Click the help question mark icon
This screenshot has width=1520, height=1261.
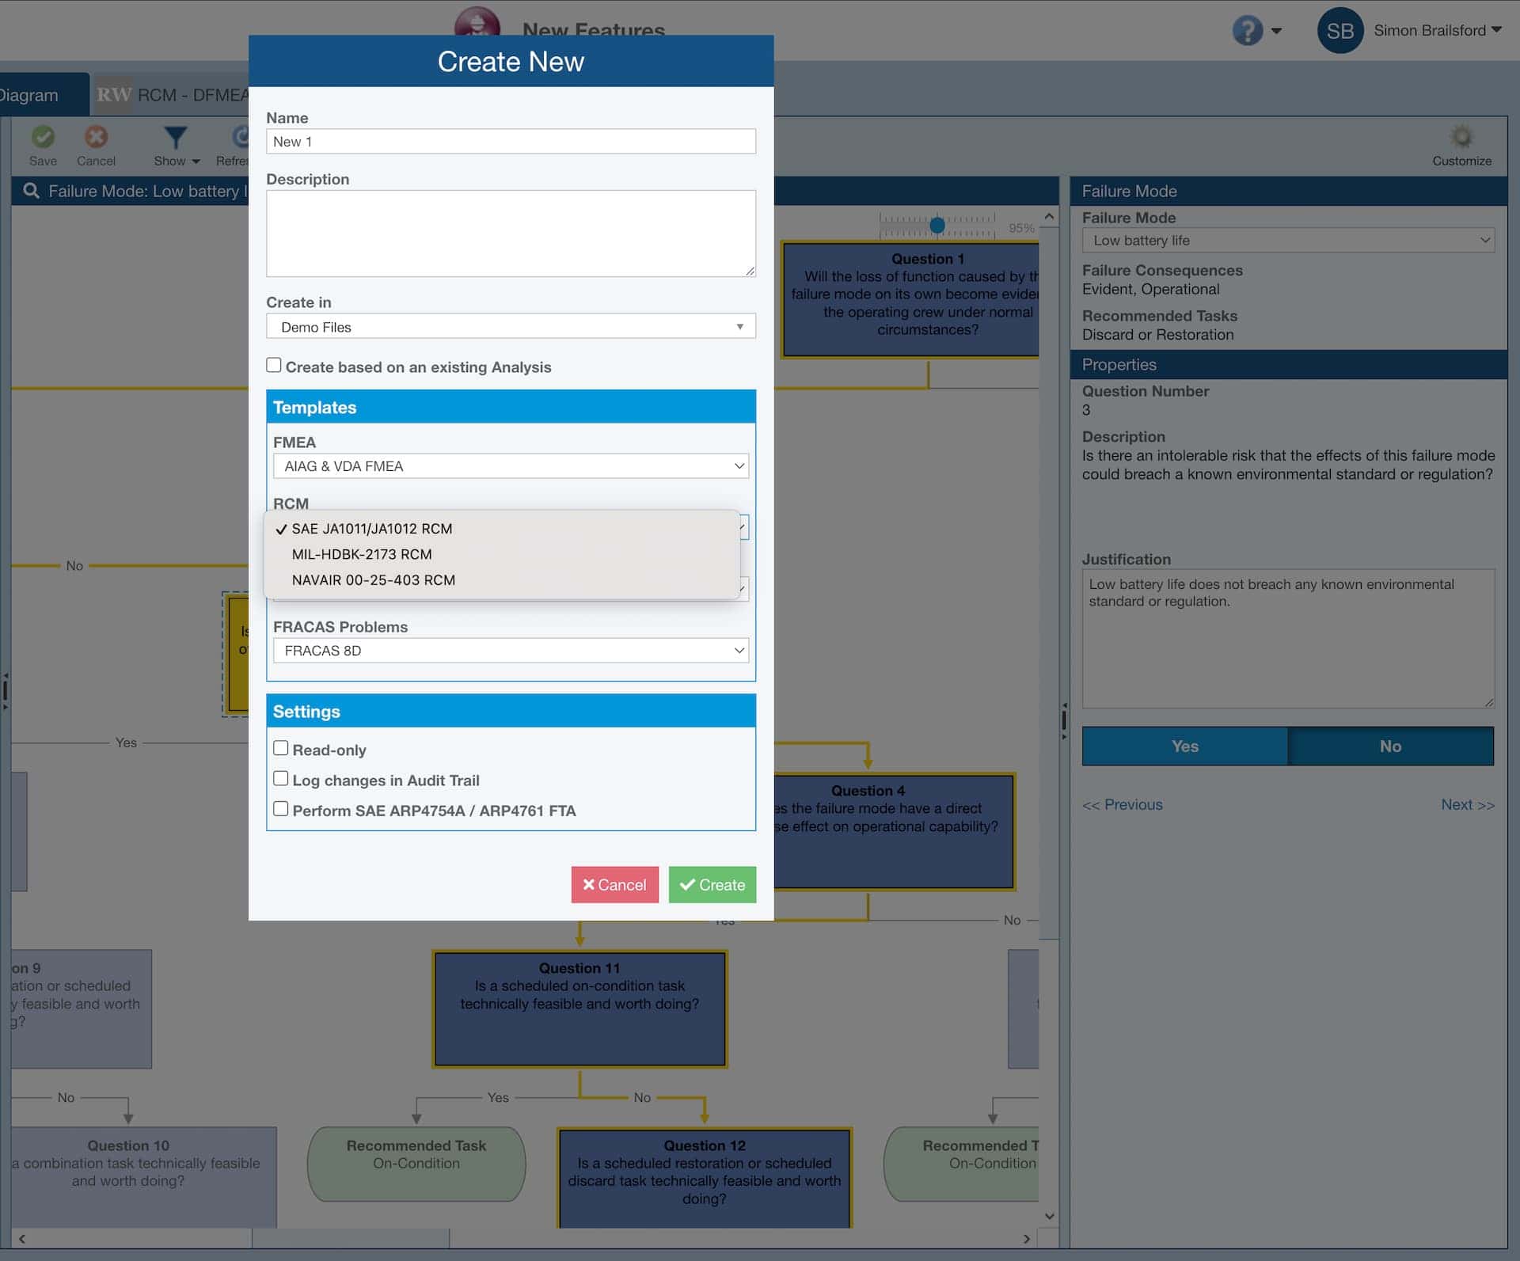coord(1245,30)
